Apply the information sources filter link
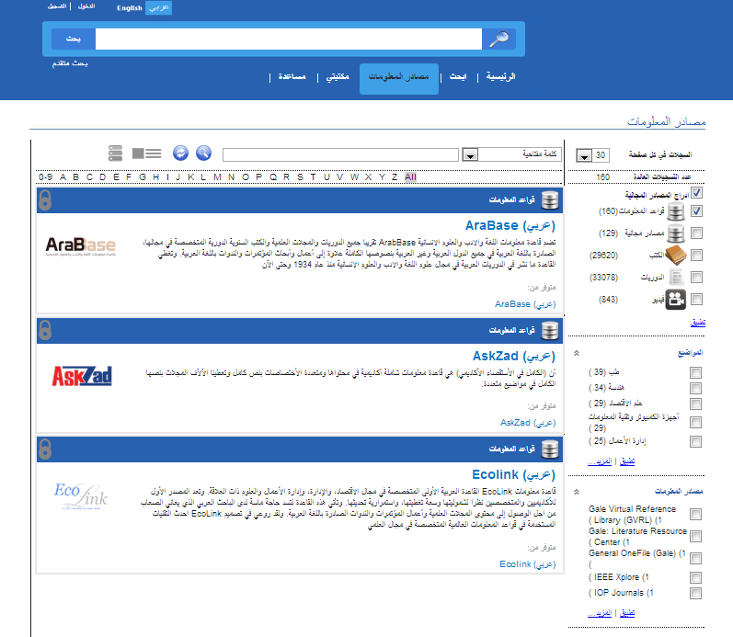The image size is (733, 637). [627, 613]
